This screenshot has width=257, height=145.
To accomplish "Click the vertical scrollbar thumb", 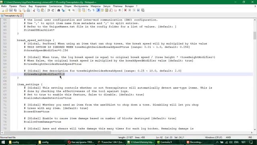I will [x=255, y=35].
